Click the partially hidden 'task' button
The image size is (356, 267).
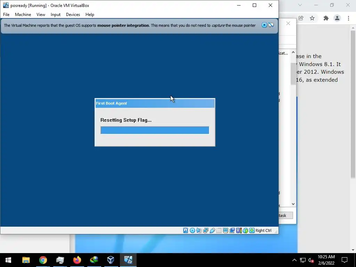point(286,216)
